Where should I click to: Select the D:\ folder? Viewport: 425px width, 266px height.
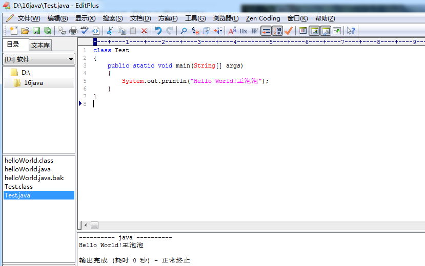coord(26,73)
